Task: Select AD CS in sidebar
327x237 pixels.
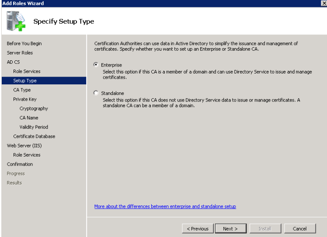Action: pyautogui.click(x=14, y=62)
